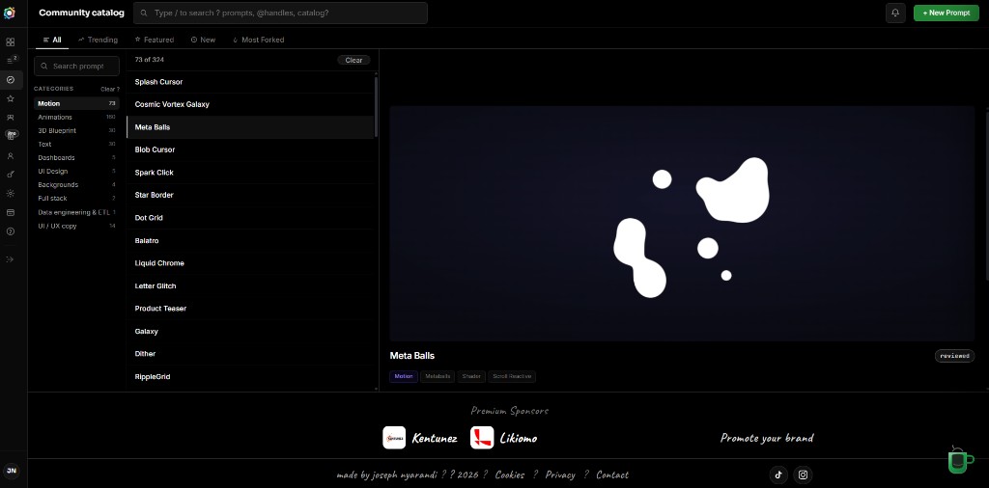Click the Meta Balls preview image

coord(682,224)
